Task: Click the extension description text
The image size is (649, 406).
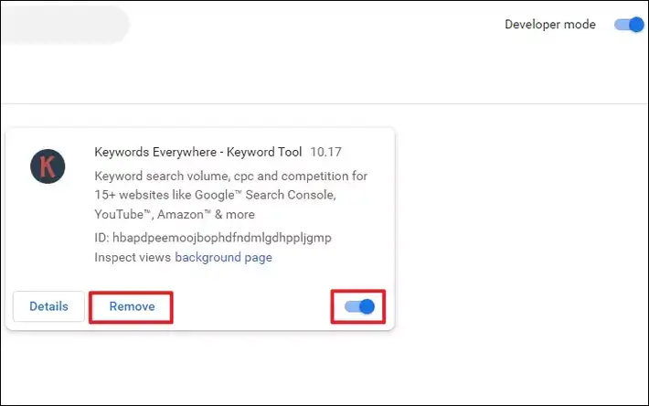Action: pos(231,195)
